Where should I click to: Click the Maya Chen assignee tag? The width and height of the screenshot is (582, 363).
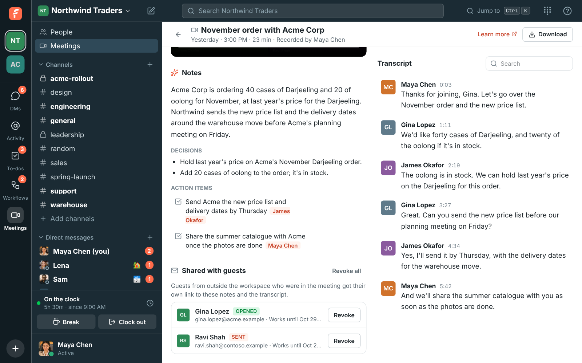(283, 246)
